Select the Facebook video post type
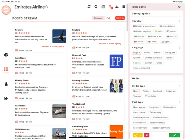185x139 pixels. point(140,128)
